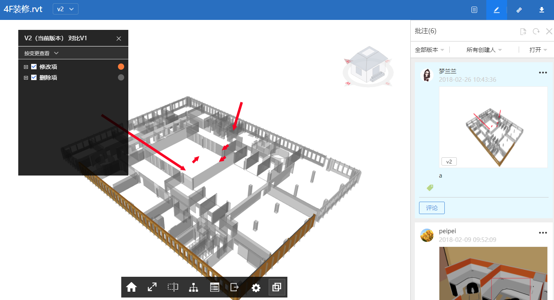This screenshot has width=554, height=300.
Task: Toggle the version compare icon
Action: tap(277, 287)
